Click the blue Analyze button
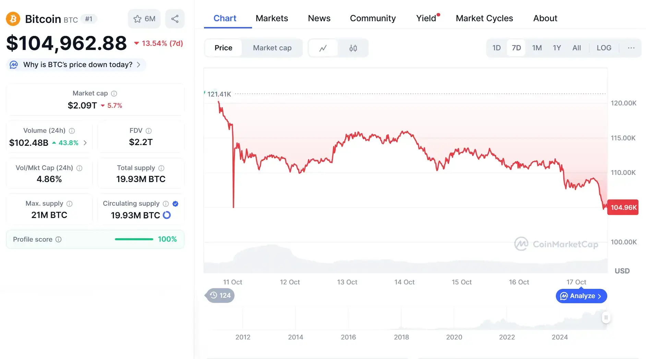 tap(581, 296)
